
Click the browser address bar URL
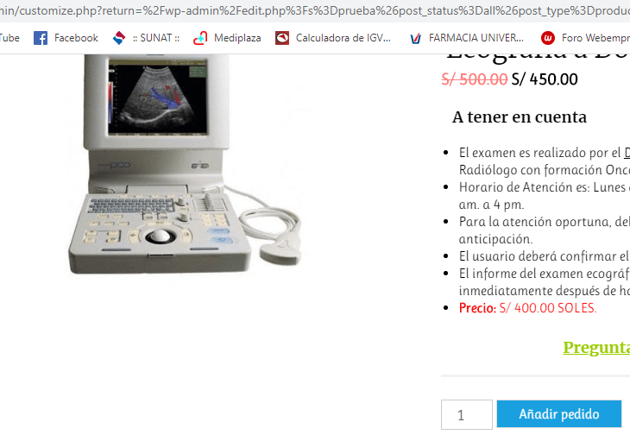click(315, 10)
